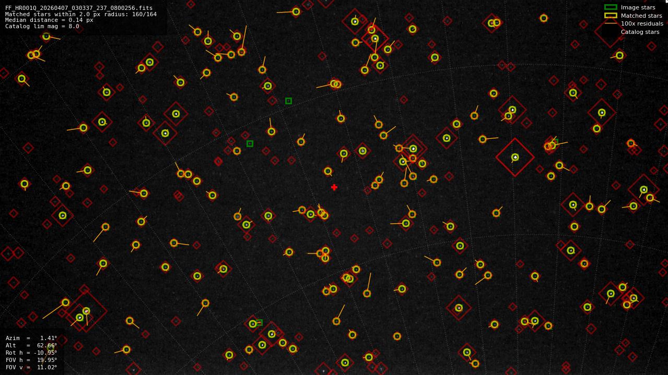Click the orange 100x residuals legend line
Viewport: 668px width, 375px height.
pos(611,23)
